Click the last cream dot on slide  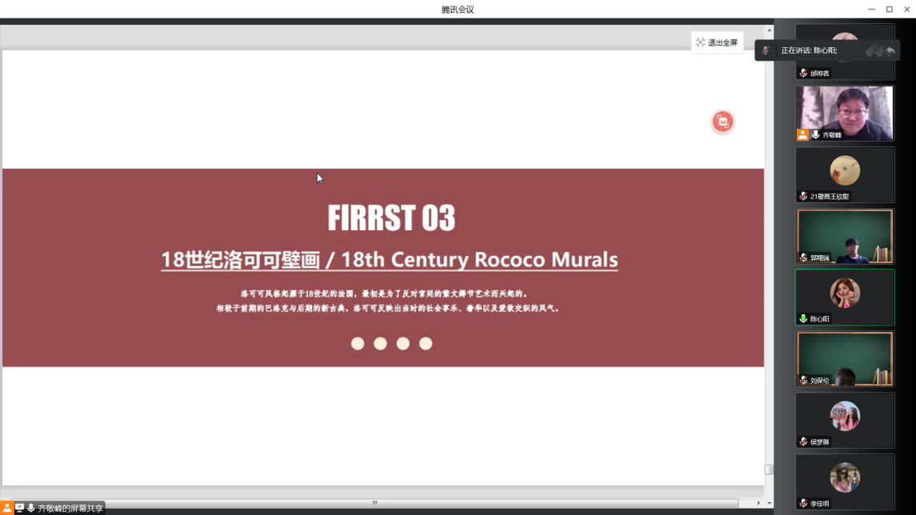[426, 343]
